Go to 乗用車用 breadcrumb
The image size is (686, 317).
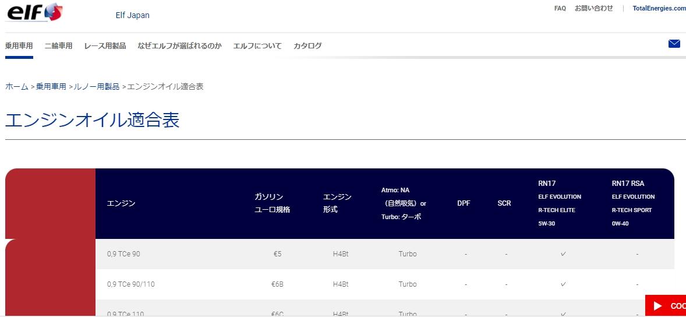point(51,87)
